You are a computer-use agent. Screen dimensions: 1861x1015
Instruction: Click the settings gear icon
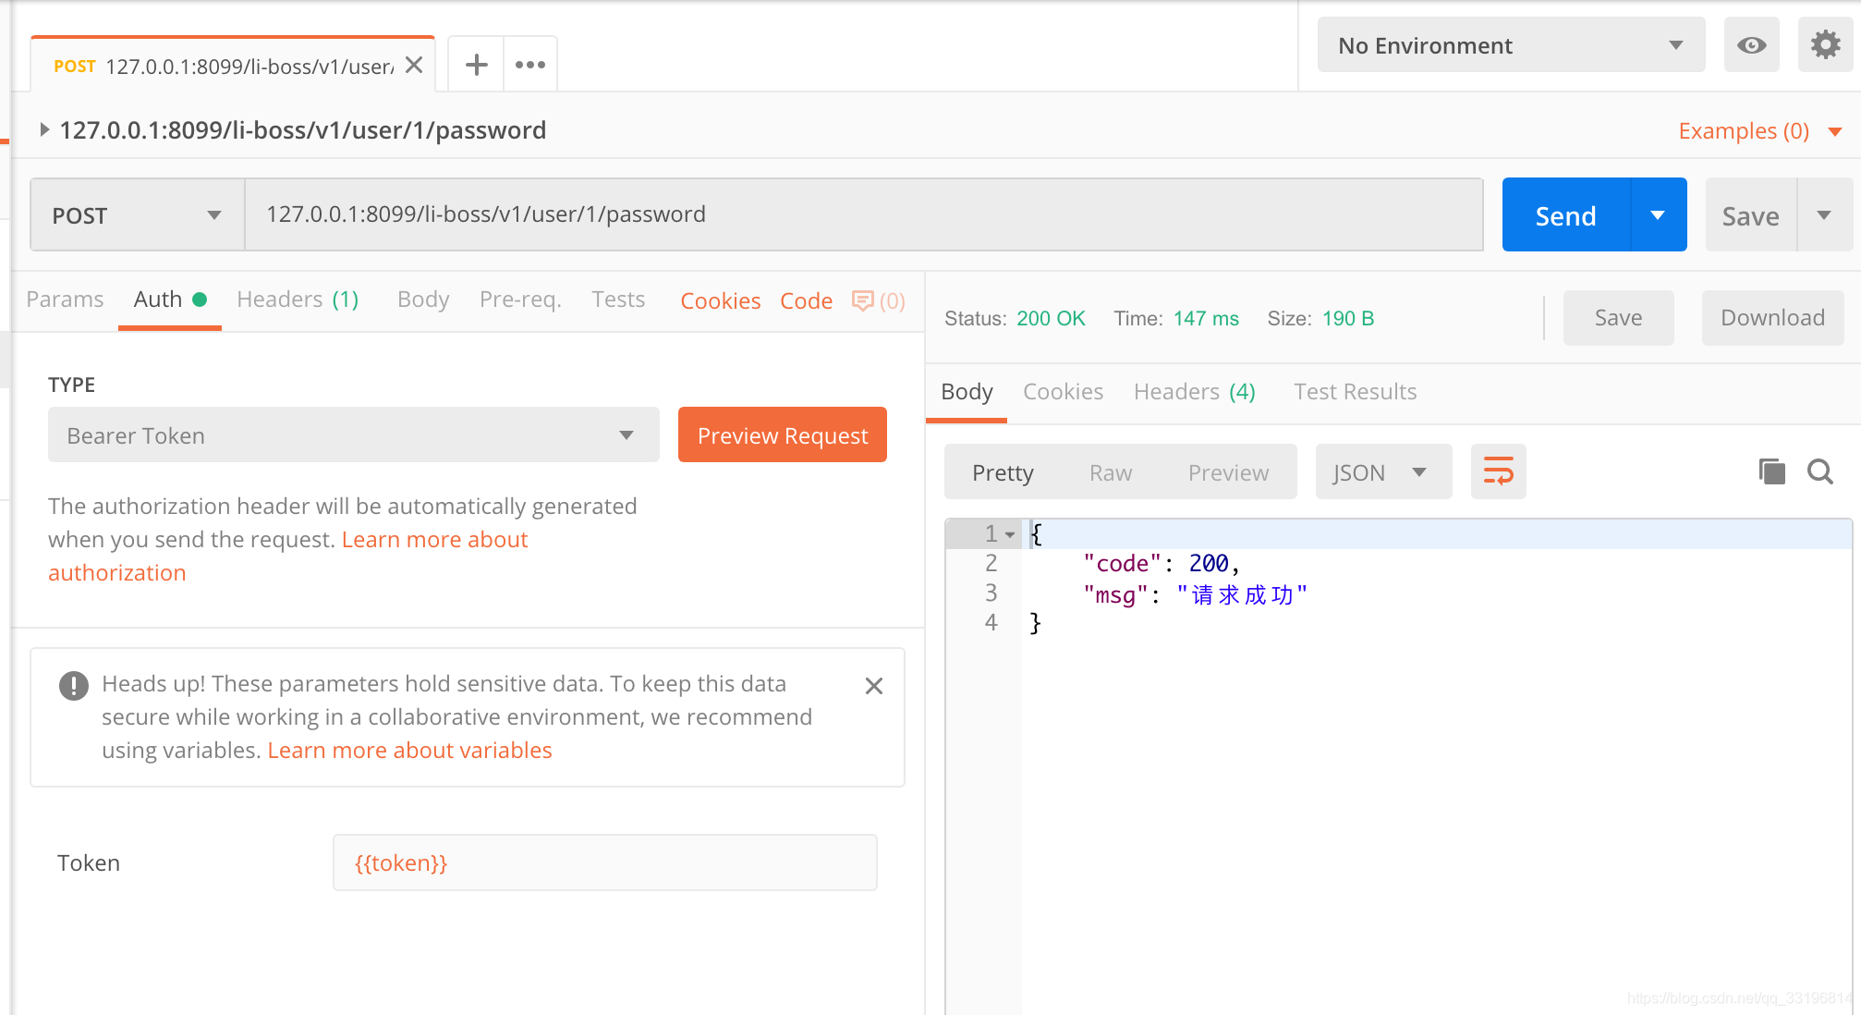click(1828, 45)
